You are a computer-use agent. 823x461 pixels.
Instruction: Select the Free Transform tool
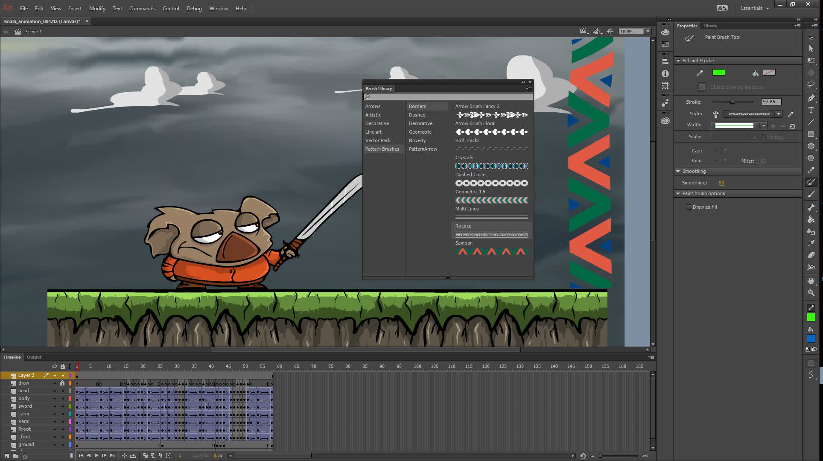coord(811,61)
